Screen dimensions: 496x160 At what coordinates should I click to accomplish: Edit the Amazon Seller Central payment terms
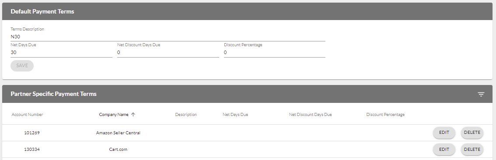[x=444, y=133]
